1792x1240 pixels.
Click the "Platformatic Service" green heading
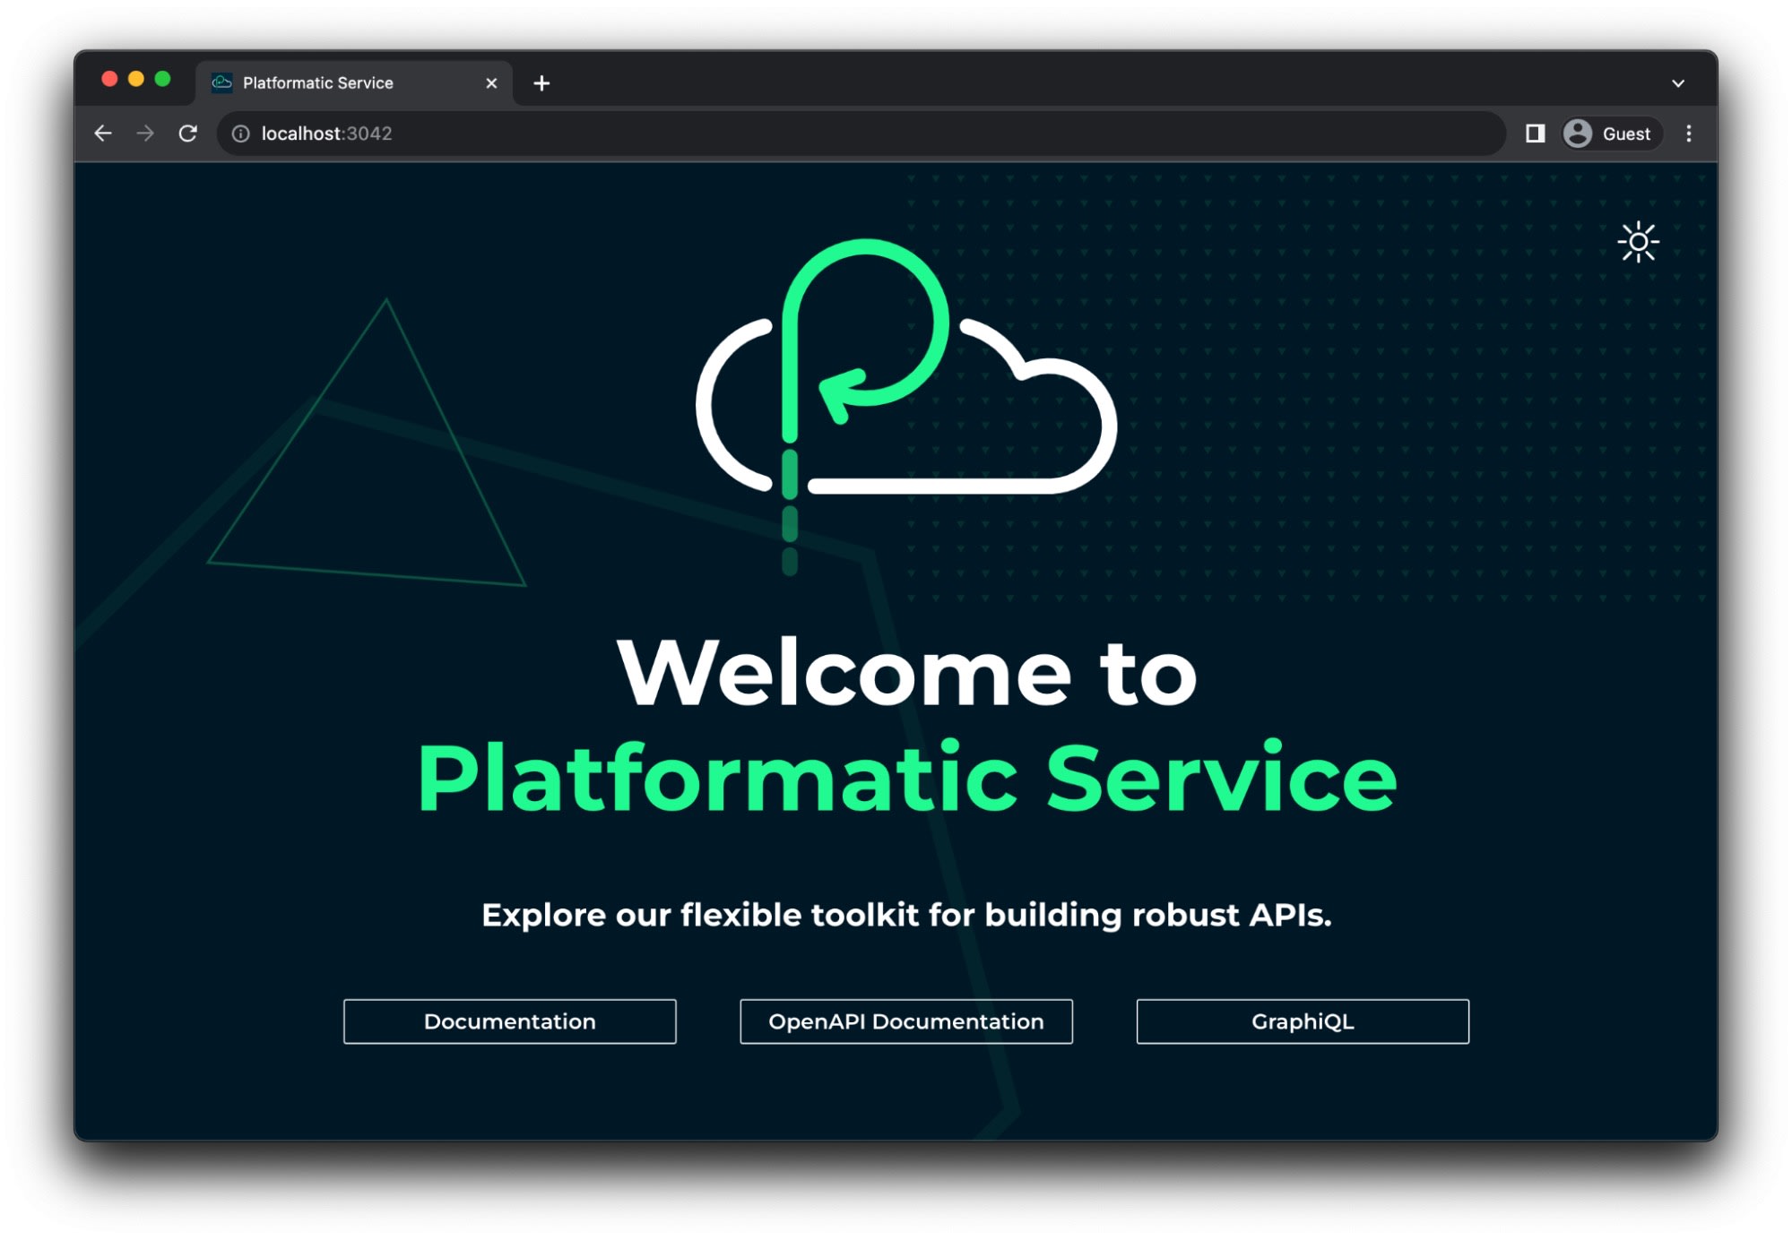tap(906, 778)
